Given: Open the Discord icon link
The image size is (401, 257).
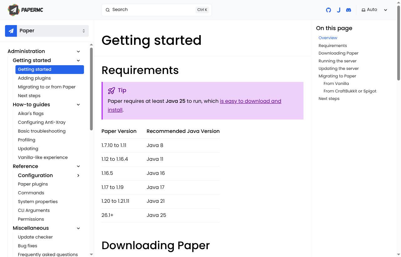Looking at the screenshot, I should click(348, 10).
